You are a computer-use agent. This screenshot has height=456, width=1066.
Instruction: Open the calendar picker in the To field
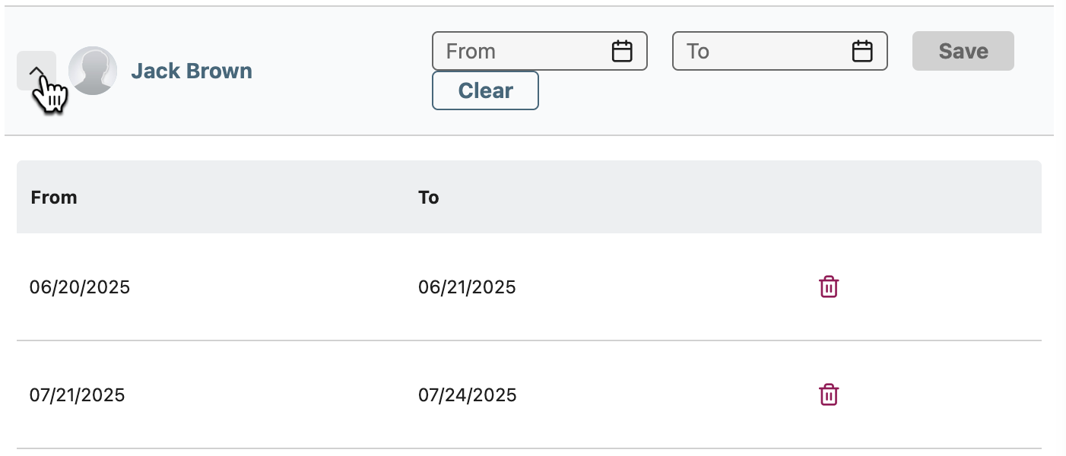click(861, 51)
